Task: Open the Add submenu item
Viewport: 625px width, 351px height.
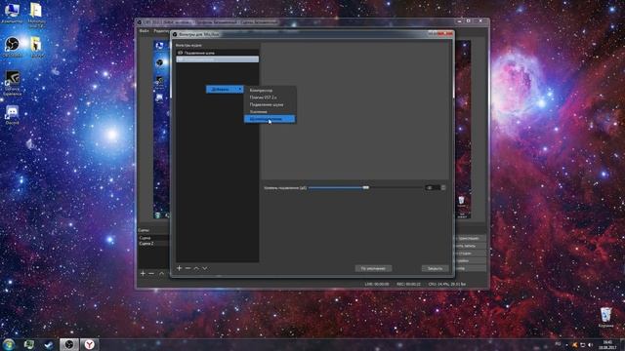Action: pos(225,89)
